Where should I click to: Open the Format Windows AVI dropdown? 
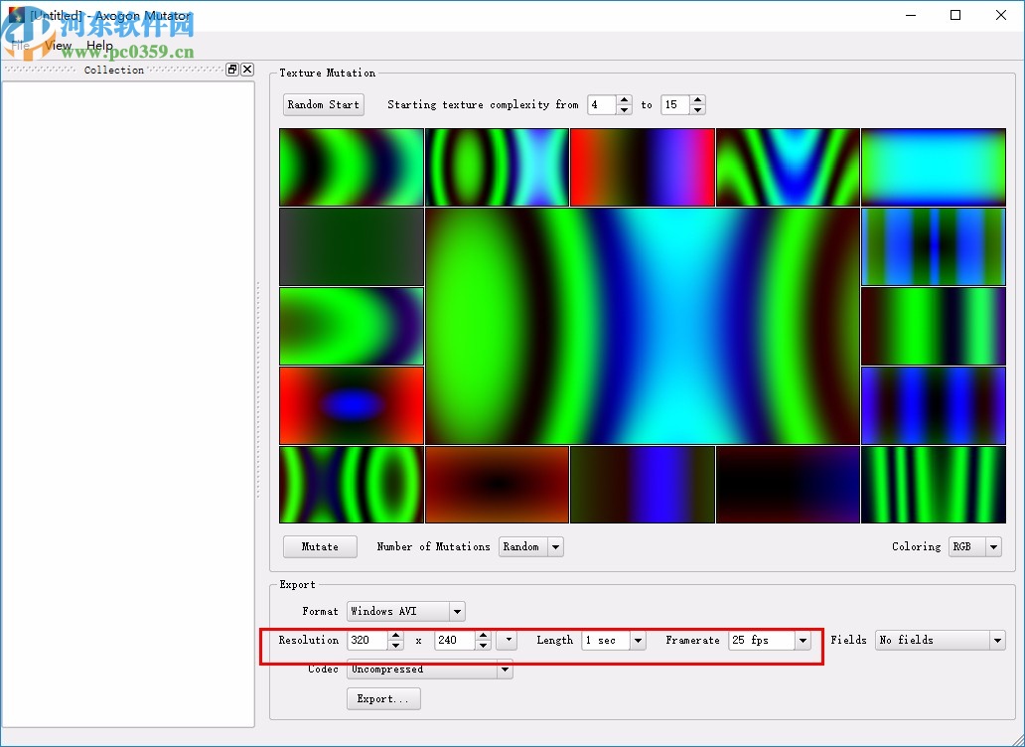[456, 612]
